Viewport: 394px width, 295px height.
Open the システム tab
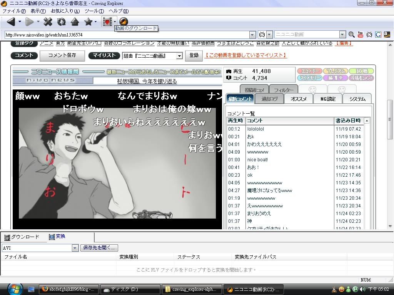click(357, 99)
